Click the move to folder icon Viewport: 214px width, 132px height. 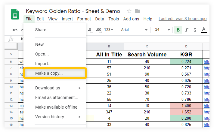pyautogui.click(x=138, y=11)
